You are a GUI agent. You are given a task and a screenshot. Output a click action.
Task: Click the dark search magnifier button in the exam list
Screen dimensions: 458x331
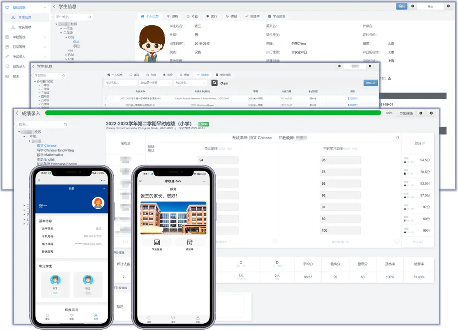click(214, 83)
